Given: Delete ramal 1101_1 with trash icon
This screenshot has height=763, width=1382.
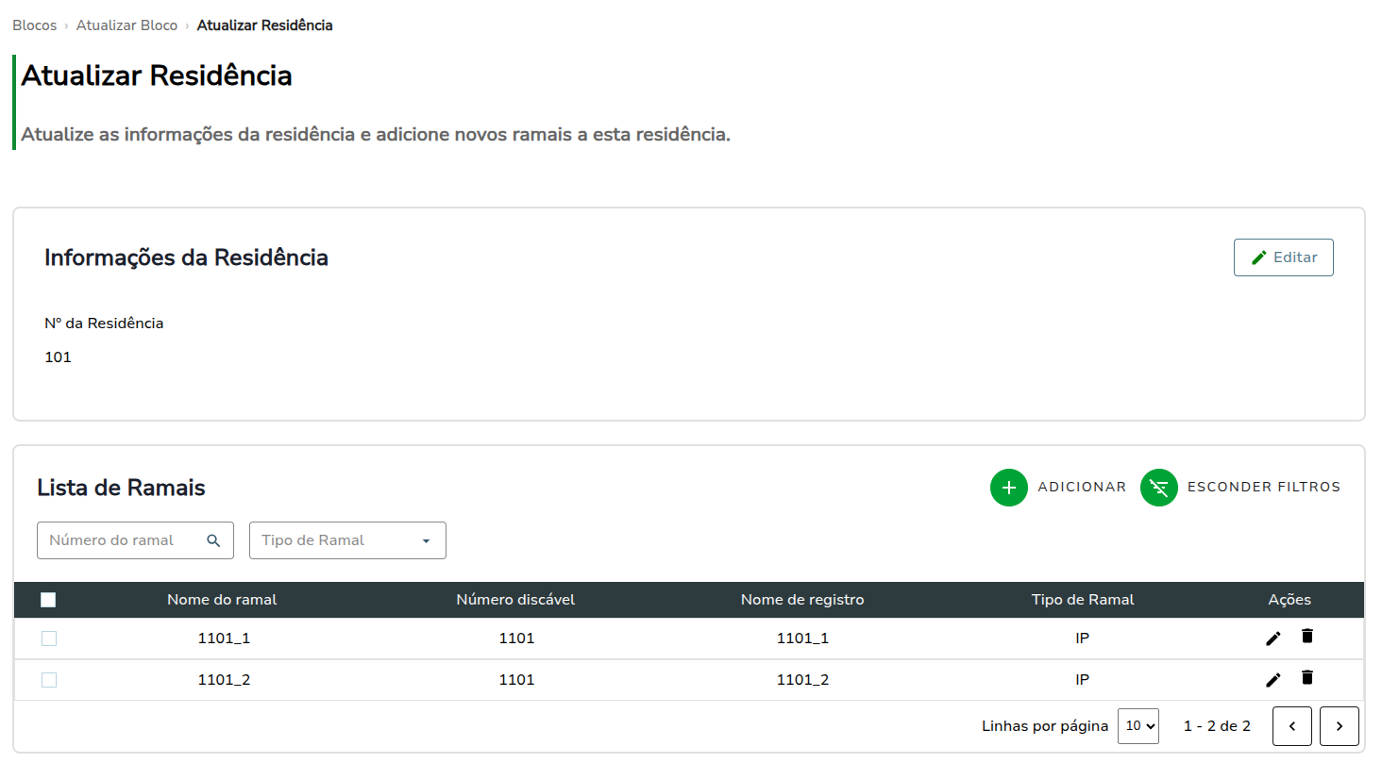Looking at the screenshot, I should coord(1306,637).
